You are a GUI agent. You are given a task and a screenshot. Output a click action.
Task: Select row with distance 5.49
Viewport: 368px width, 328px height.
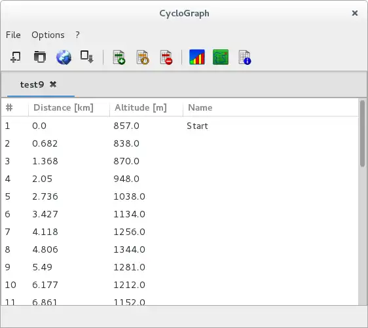coord(180,267)
